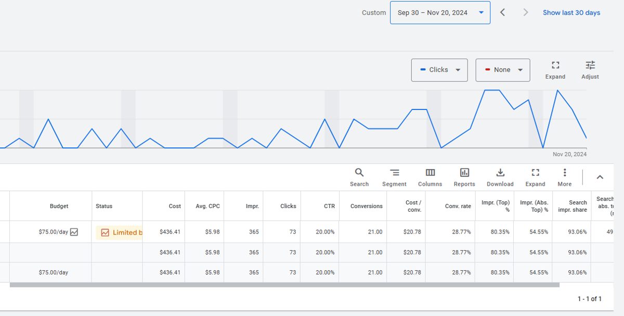Open the Search tool above the table
The width and height of the screenshot is (624, 316).
tap(359, 177)
